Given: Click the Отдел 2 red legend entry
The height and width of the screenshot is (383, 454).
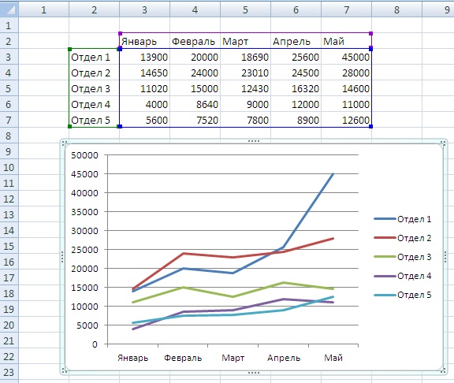Looking at the screenshot, I should [x=403, y=238].
